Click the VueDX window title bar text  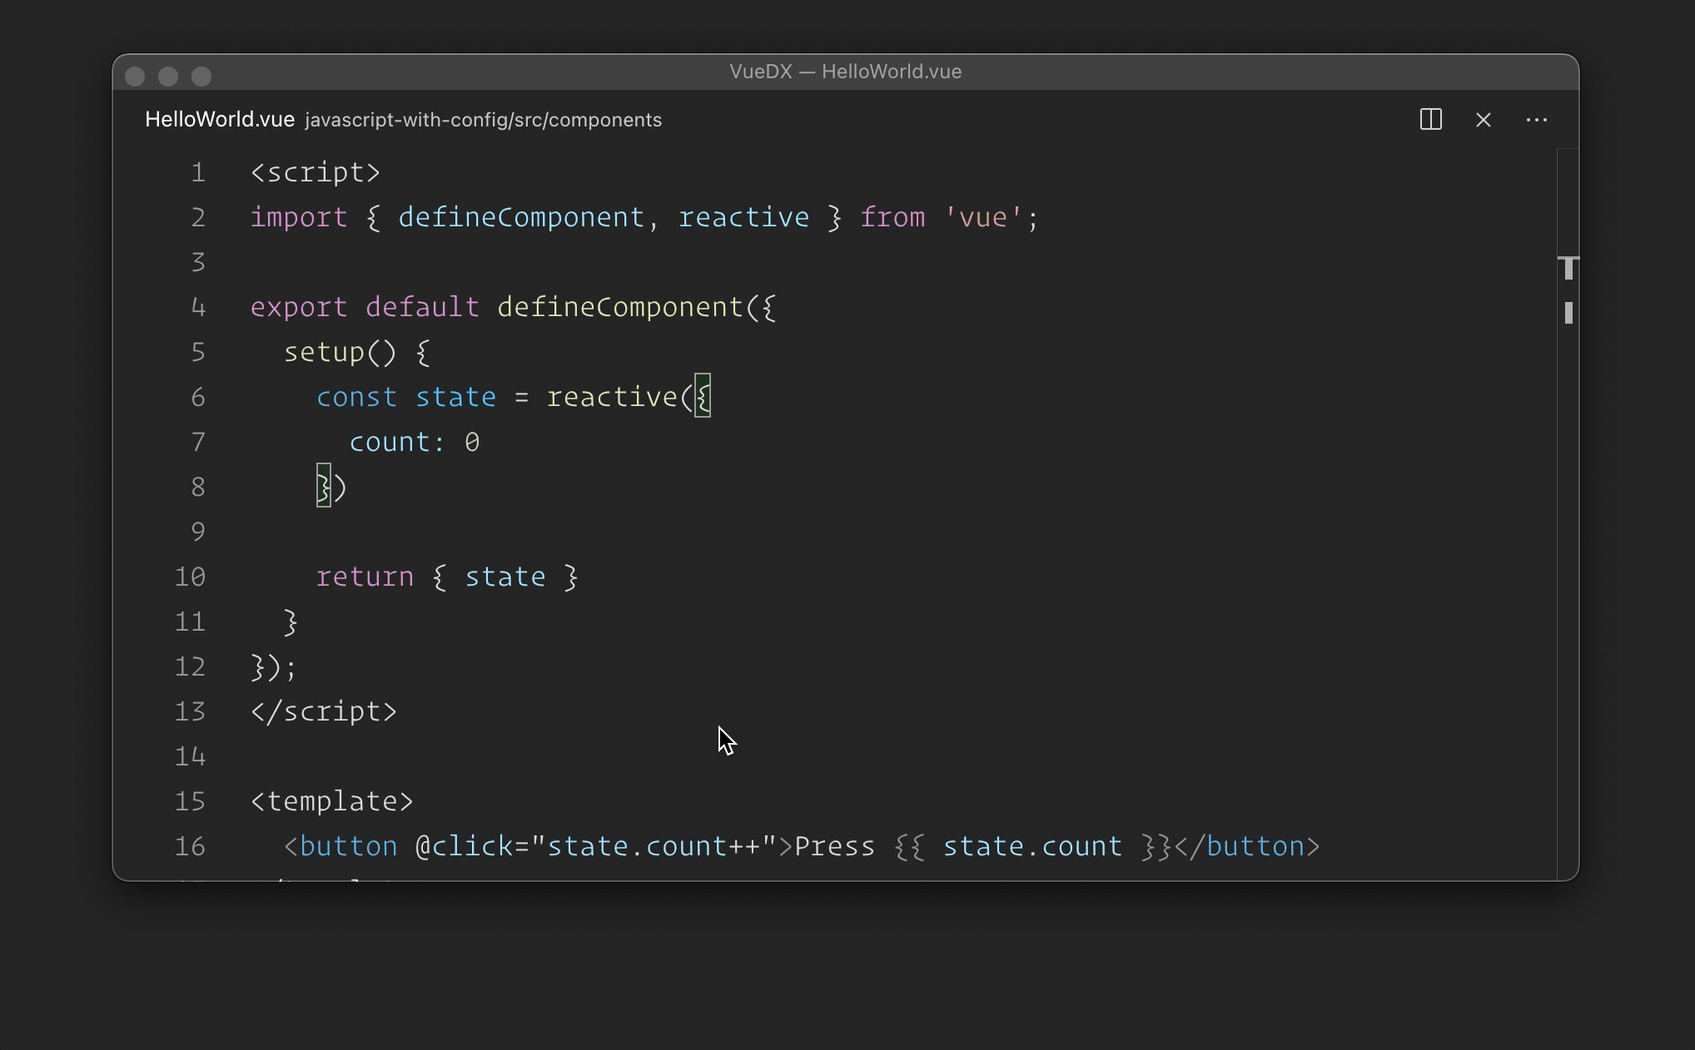coord(845,72)
